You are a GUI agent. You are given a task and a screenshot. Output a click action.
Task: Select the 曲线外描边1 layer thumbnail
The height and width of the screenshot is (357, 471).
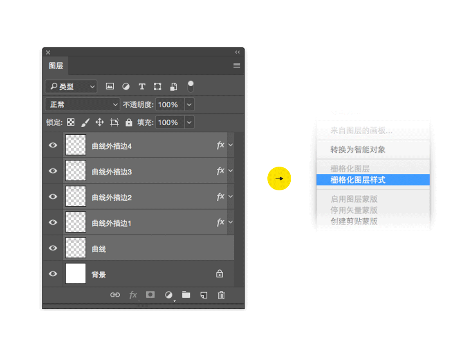click(x=76, y=222)
